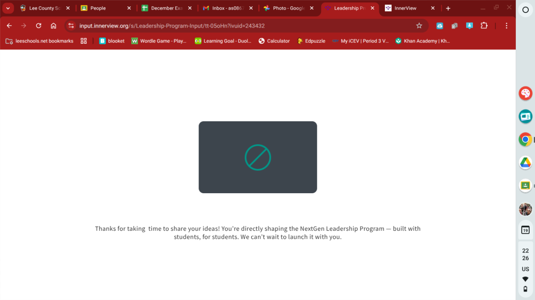
Task: Open the calendar date 19 on shelf
Action: [x=525, y=230]
